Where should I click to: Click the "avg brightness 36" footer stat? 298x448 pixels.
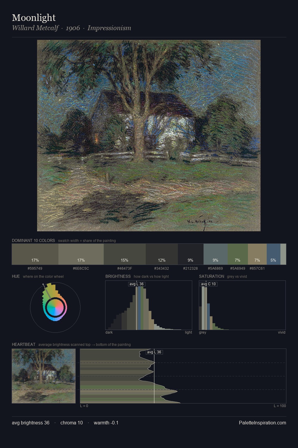tap(31, 423)
